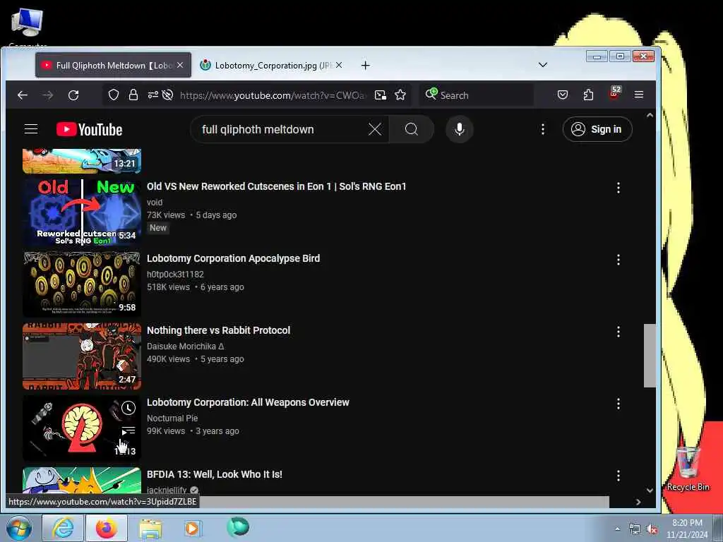The height and width of the screenshot is (542, 723).
Task: Click the BFDIA 13 video thumbnail
Action: click(x=82, y=481)
